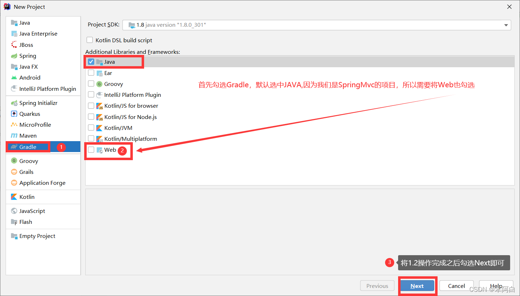Pick the Kotlin icon in sidebar
The height and width of the screenshot is (296, 520).
pos(14,197)
